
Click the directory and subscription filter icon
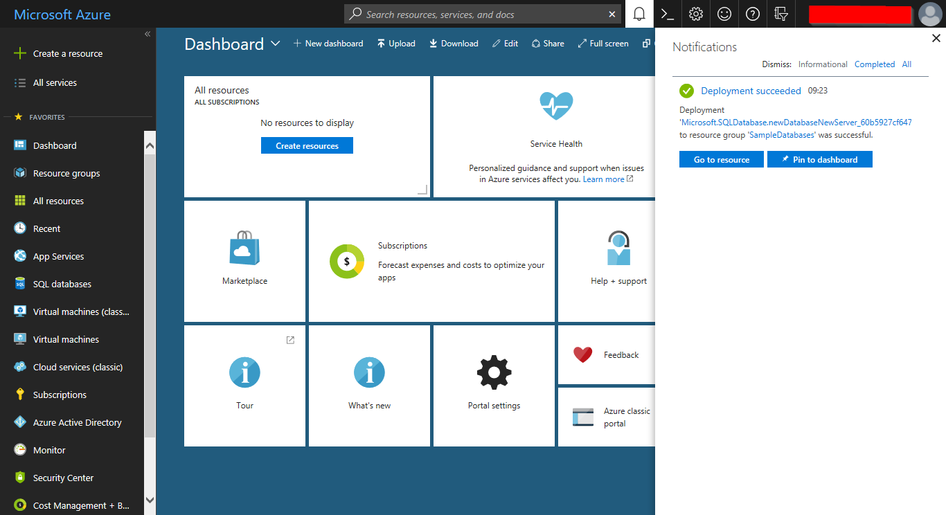click(x=781, y=14)
